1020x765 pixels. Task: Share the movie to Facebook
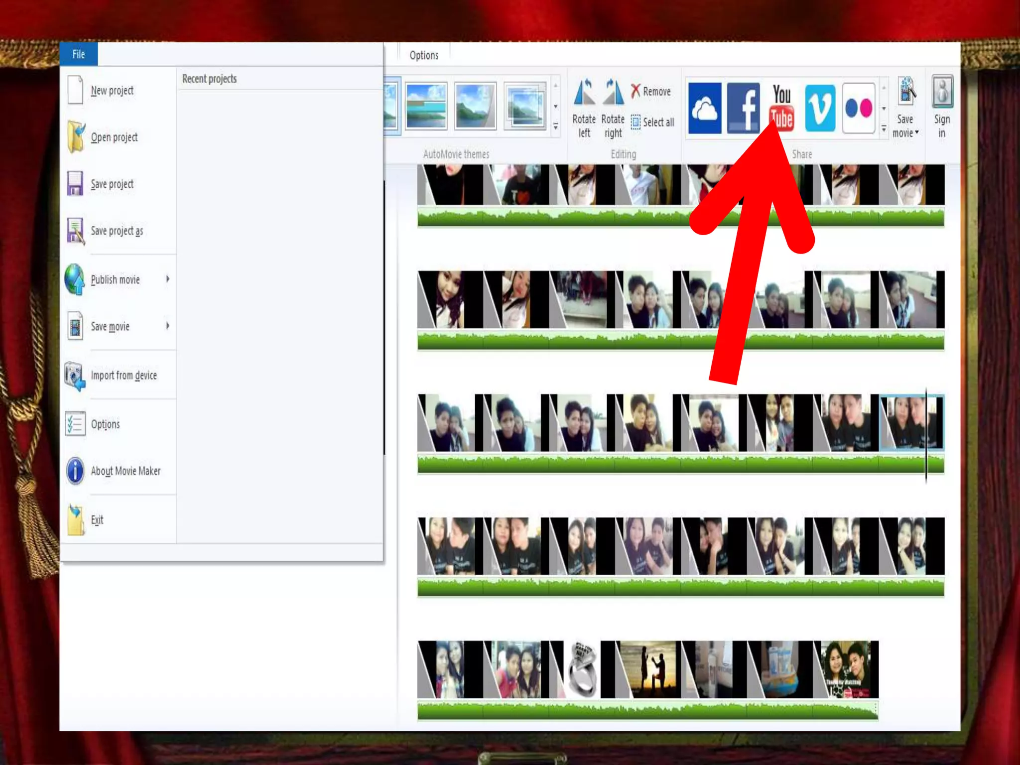[x=743, y=108]
